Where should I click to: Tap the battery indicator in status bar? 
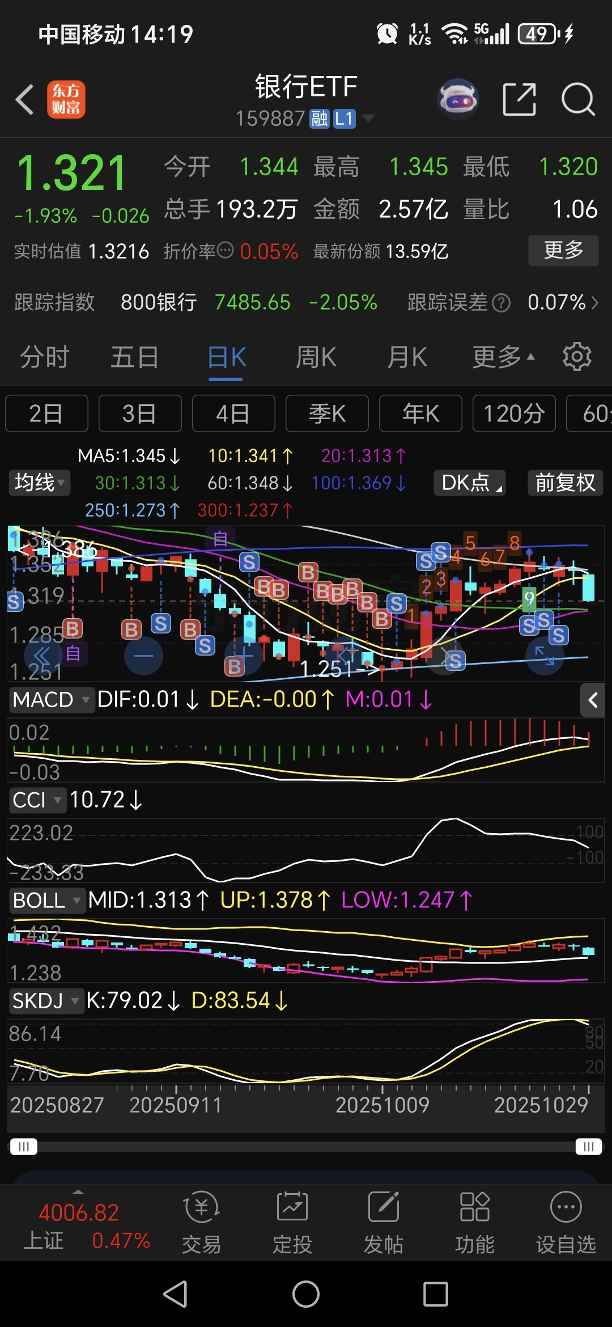[x=538, y=34]
